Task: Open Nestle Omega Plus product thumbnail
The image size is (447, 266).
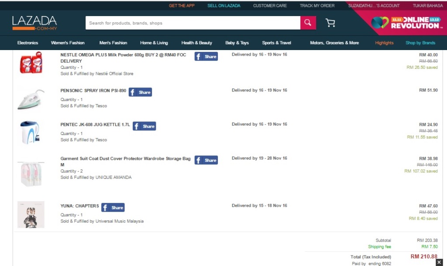Action: point(31,63)
